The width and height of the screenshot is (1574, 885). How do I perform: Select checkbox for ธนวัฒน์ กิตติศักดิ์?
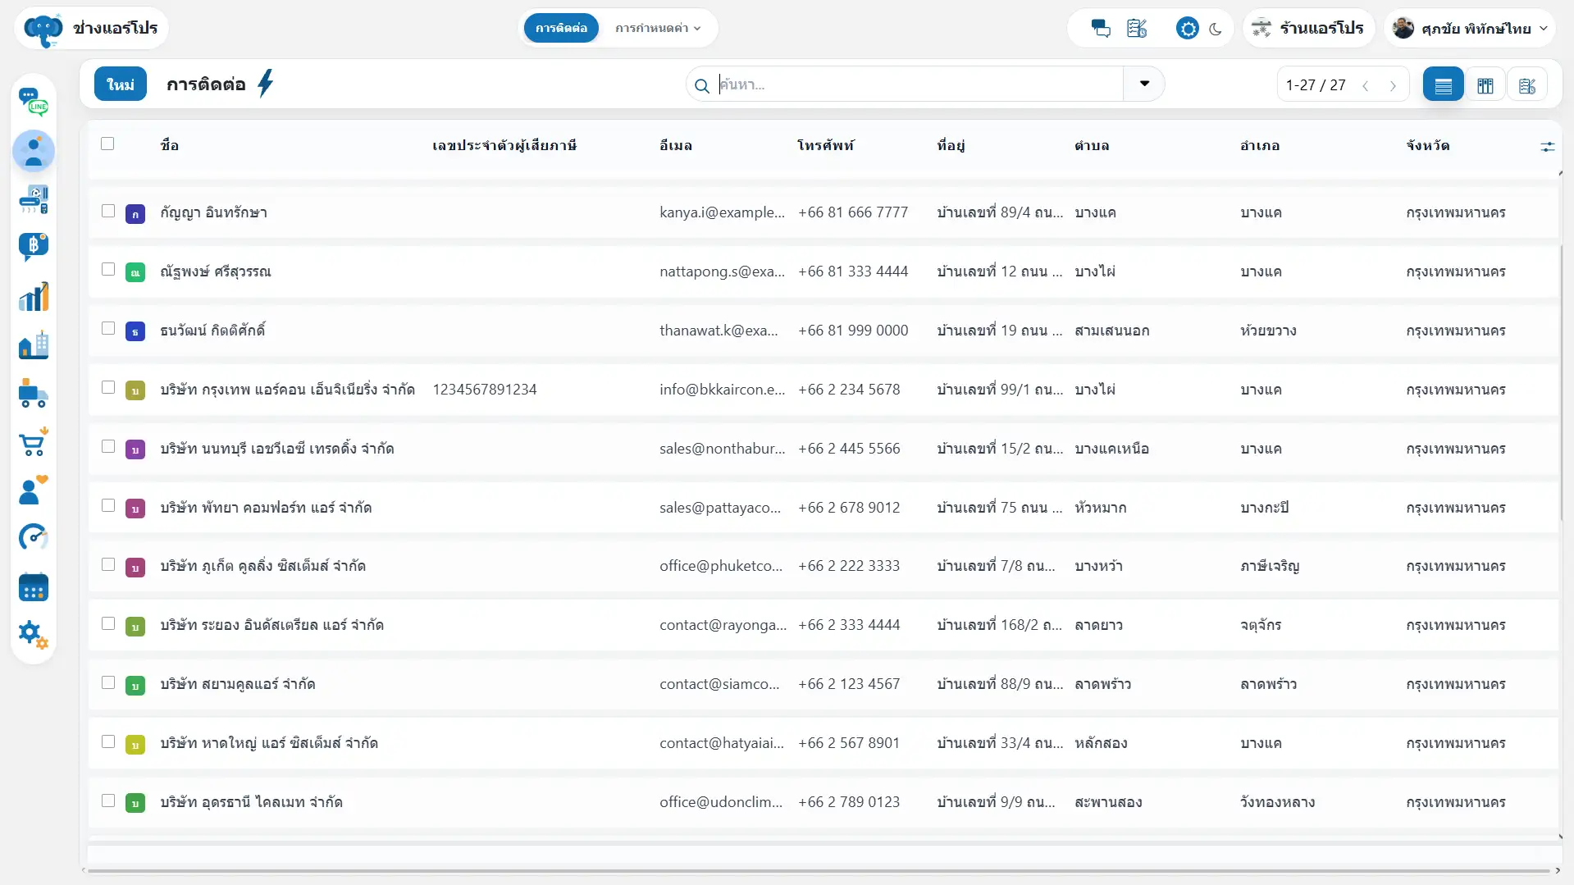click(x=108, y=328)
